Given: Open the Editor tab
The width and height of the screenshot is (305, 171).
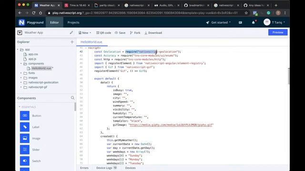Looking at the screenshot, I should [x=54, y=22].
